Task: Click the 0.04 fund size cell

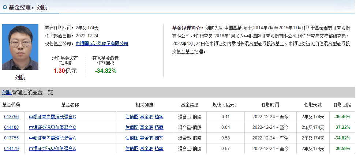Action: [x=225, y=127]
